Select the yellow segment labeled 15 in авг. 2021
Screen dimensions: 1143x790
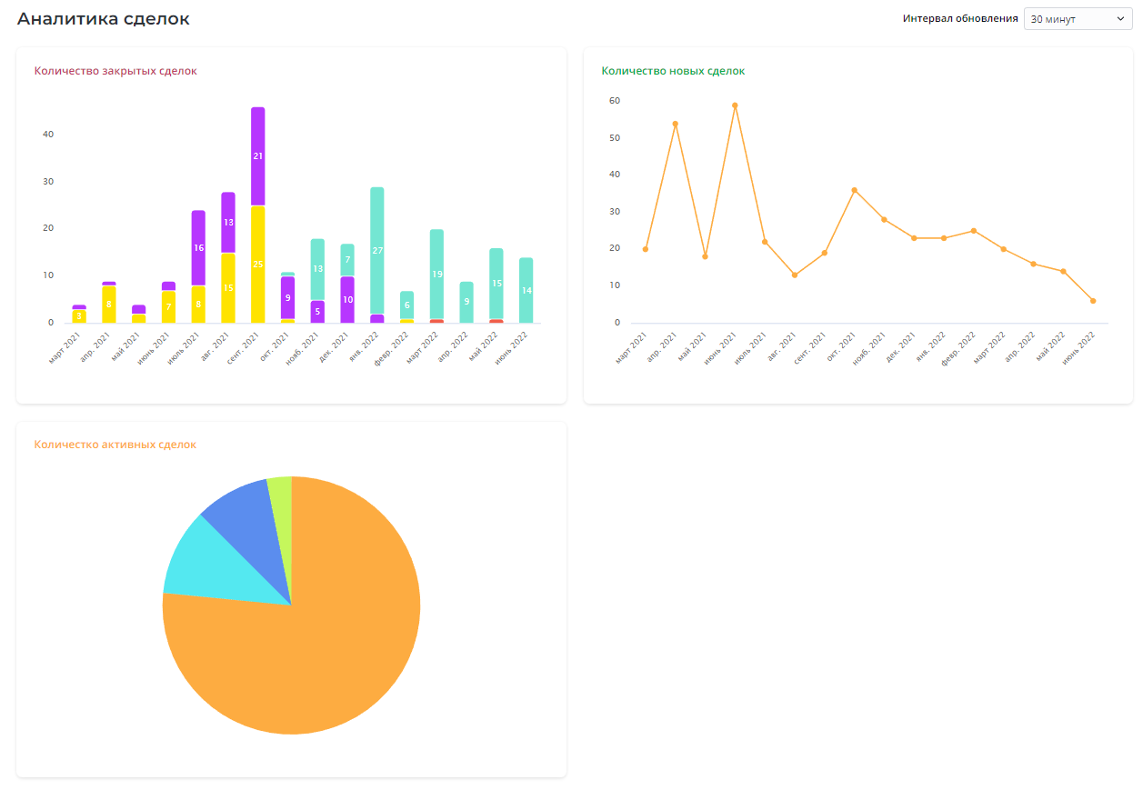tap(228, 287)
